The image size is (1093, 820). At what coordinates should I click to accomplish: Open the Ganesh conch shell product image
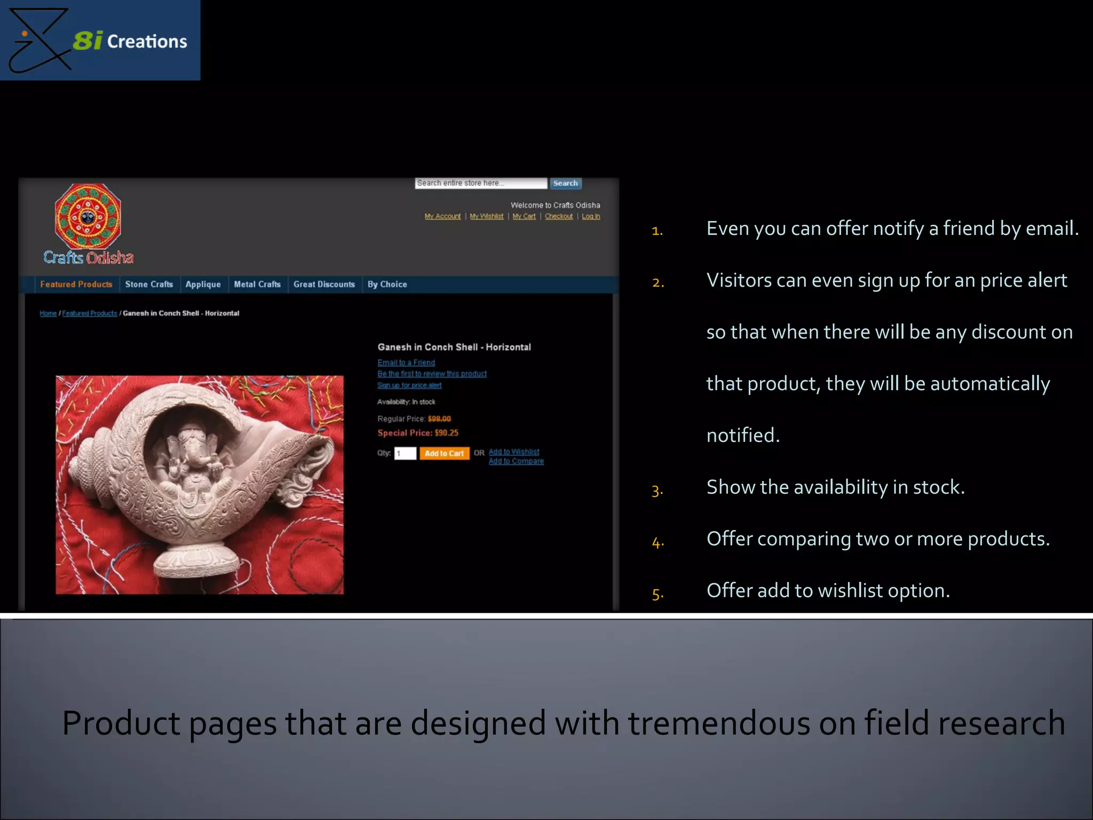(200, 485)
